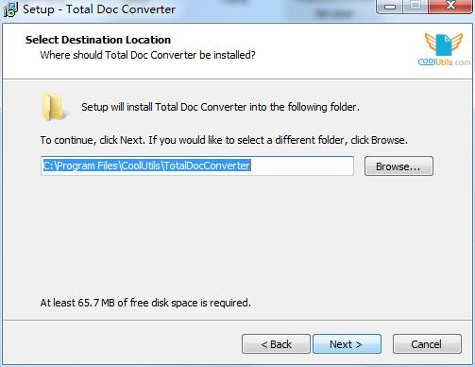Click the CoolUtils.com text under the logo
The image size is (475, 367).
tap(444, 62)
